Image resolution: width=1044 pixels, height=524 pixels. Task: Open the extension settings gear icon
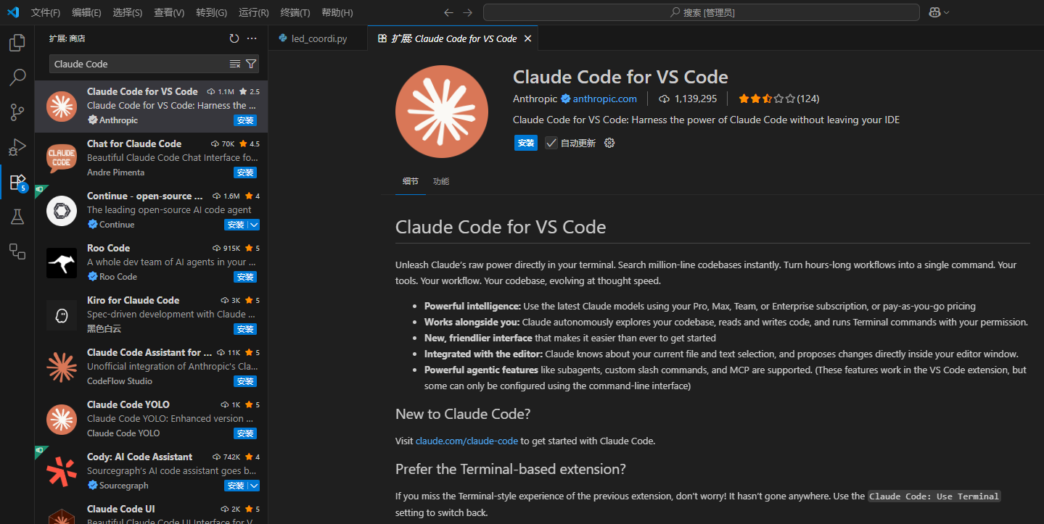[609, 143]
